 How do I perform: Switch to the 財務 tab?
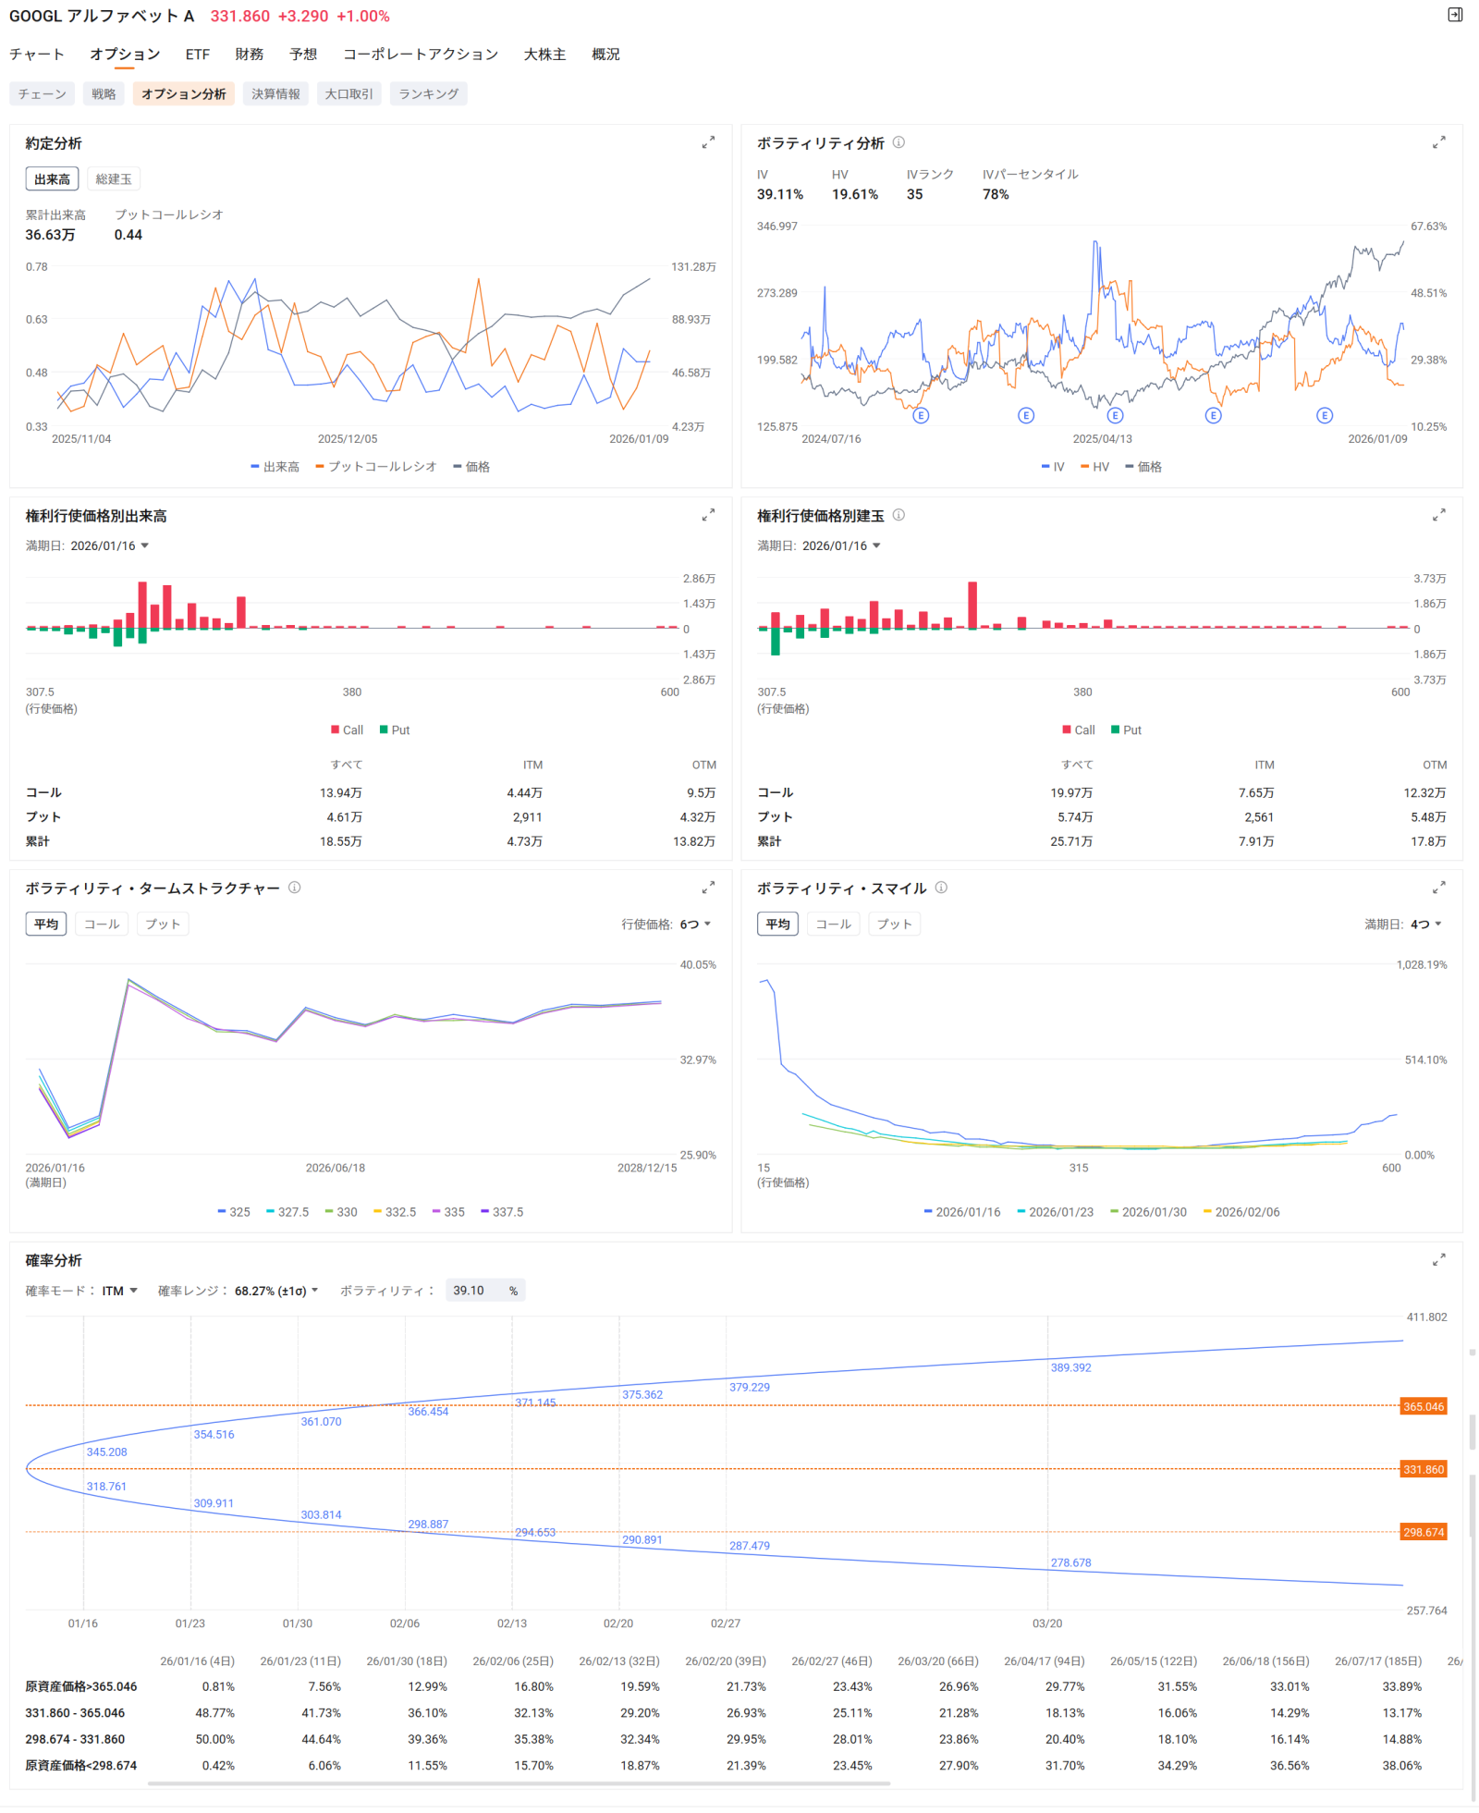pos(249,55)
